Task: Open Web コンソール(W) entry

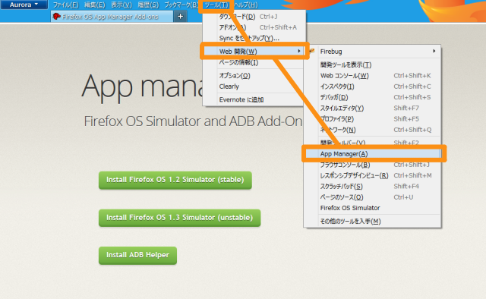Action: [373, 76]
